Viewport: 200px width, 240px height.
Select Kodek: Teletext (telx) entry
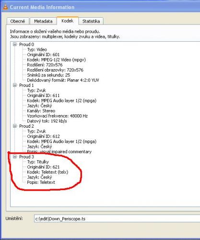pos(47,172)
